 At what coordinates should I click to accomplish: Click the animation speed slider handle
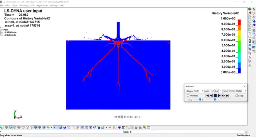200,100
